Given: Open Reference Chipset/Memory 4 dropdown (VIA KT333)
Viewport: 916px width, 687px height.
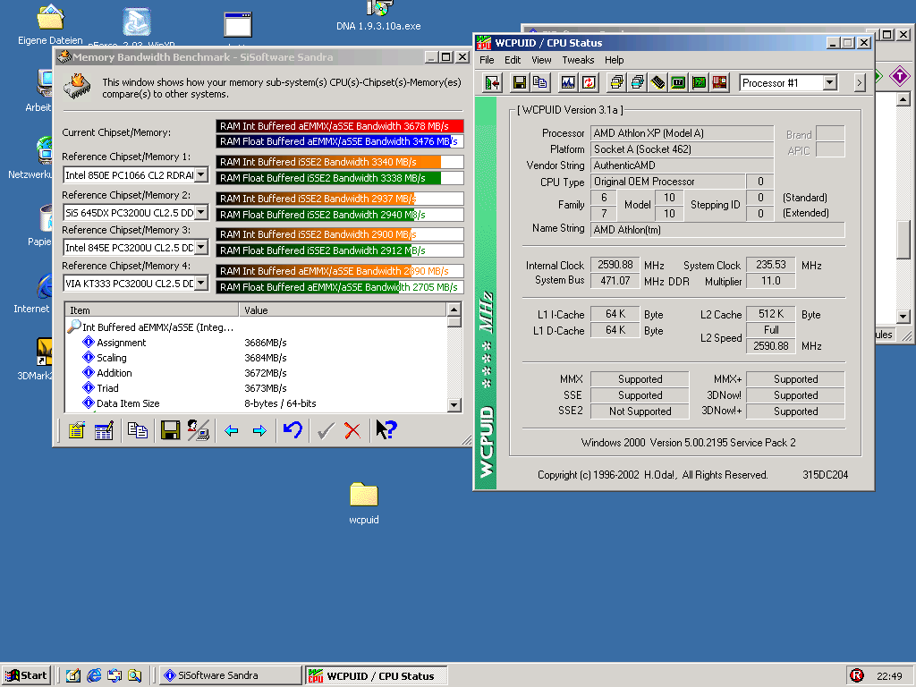Looking at the screenshot, I should click(200, 284).
